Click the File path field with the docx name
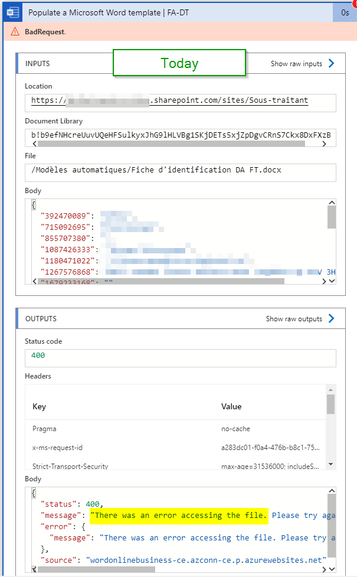The image size is (357, 577). [180, 172]
